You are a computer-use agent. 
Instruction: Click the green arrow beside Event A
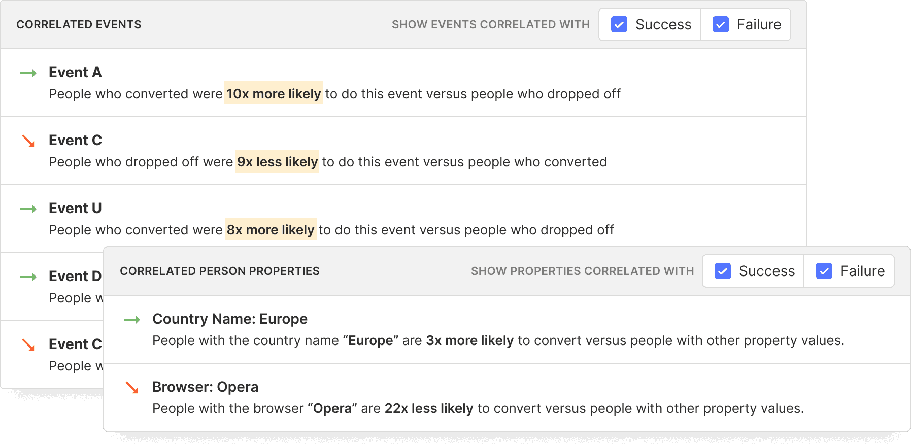click(x=28, y=73)
